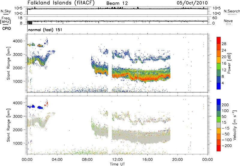Screen dimensions: 240x166
Task: Select the '60' Nave tick label
Action: [x=214, y=18]
